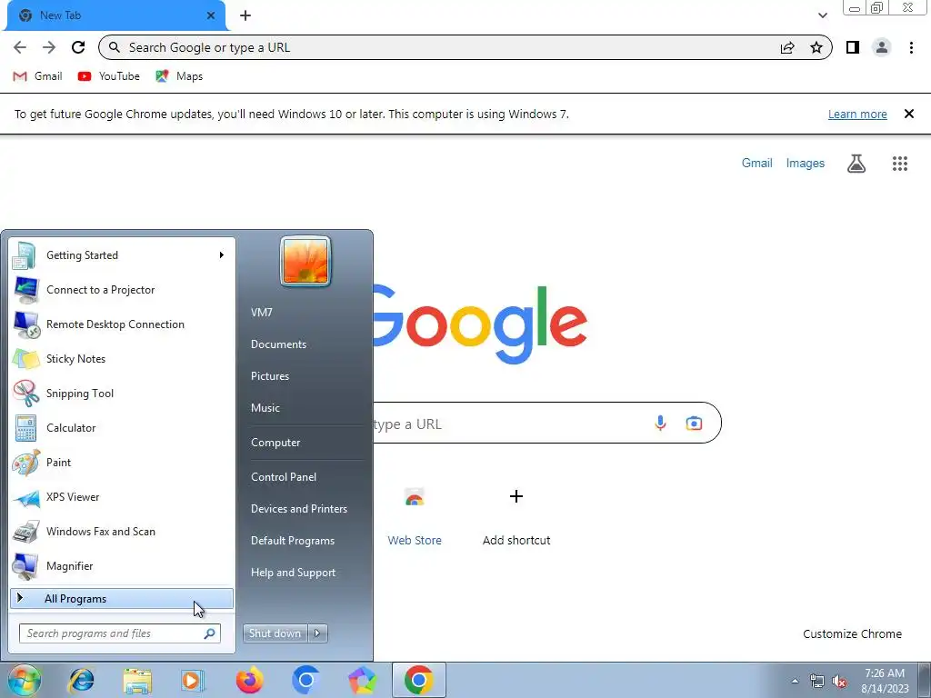The width and height of the screenshot is (931, 698).
Task: Open a new tab with plus button
Action: coord(245,15)
